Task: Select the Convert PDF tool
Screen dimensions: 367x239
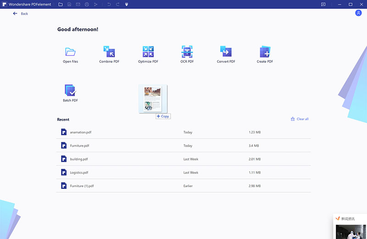Action: pos(226,52)
